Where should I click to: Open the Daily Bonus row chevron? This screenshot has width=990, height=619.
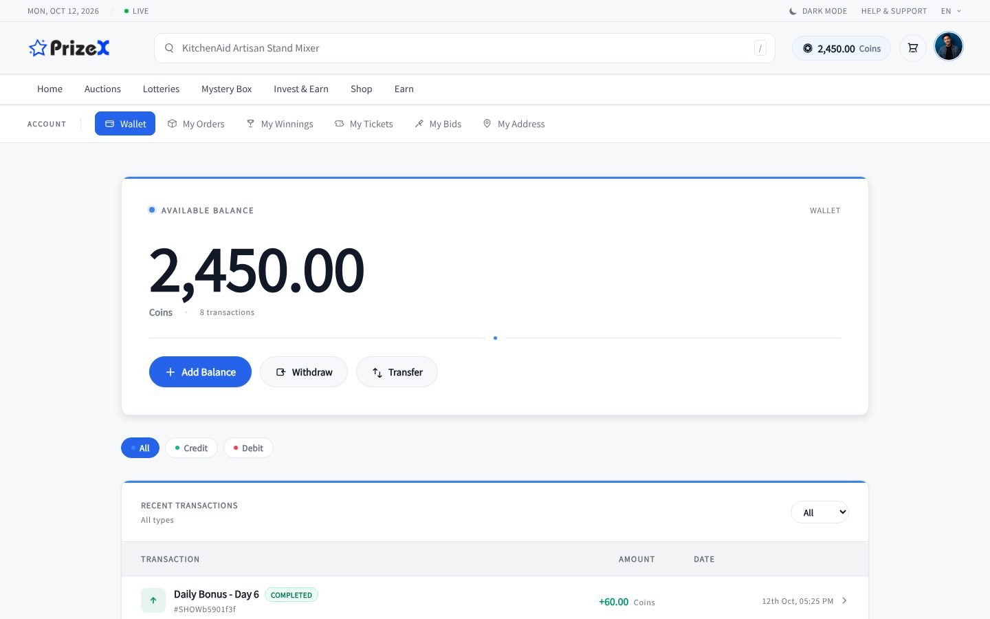tap(844, 600)
